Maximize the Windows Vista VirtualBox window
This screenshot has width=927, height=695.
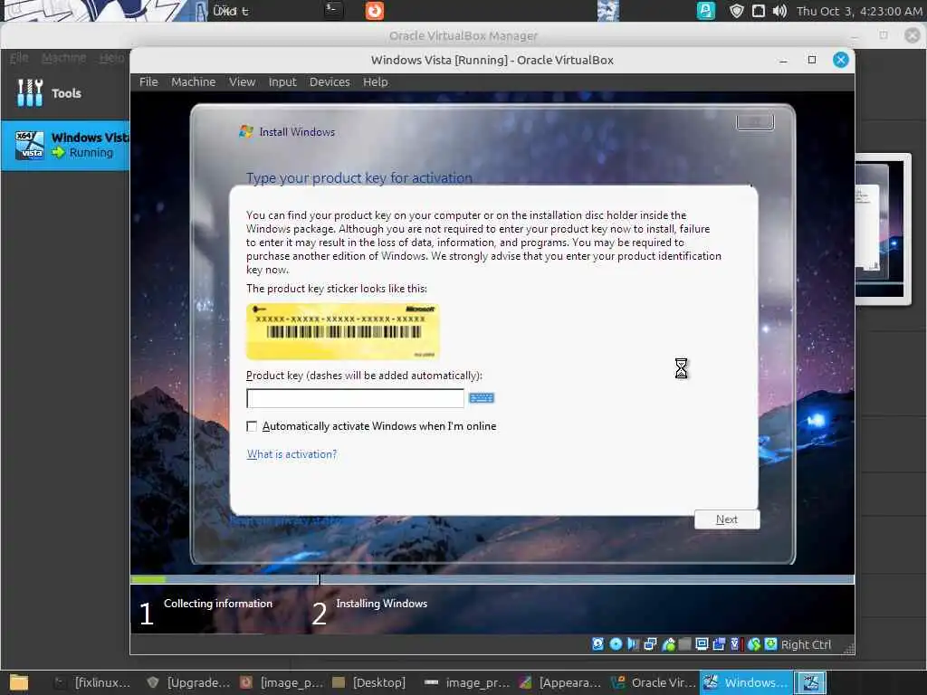[x=812, y=60]
